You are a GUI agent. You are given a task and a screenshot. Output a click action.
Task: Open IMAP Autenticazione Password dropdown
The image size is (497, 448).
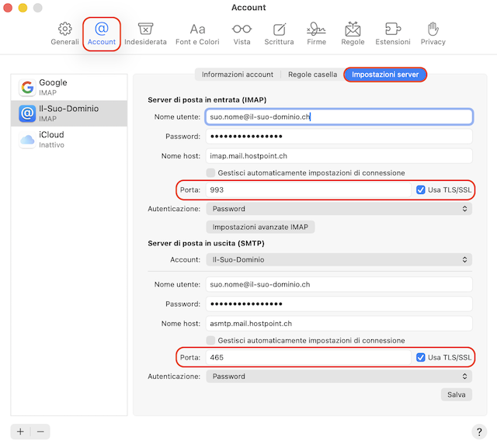click(339, 209)
